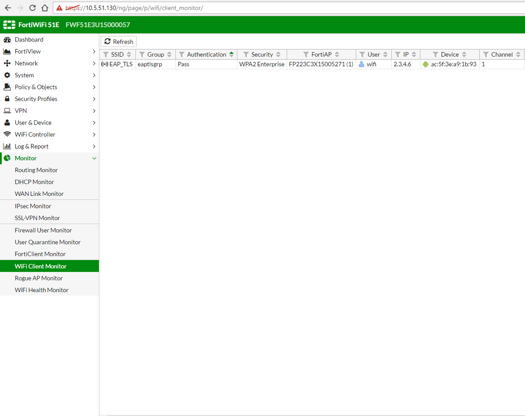Viewport: 525px width, 416px height.
Task: Click the SSID column filter icon
Action: (106, 55)
